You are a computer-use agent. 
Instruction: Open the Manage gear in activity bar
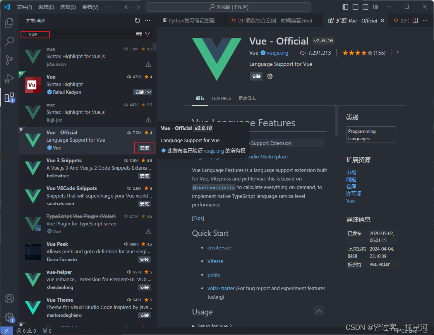[9, 317]
